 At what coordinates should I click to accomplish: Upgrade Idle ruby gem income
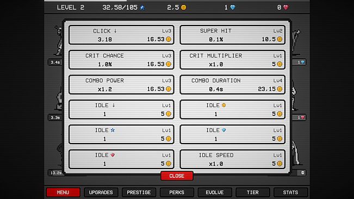(121, 159)
